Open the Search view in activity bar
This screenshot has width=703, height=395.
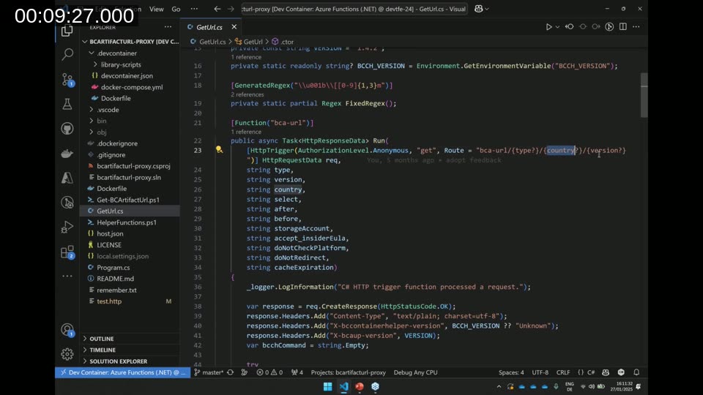[x=67, y=55]
